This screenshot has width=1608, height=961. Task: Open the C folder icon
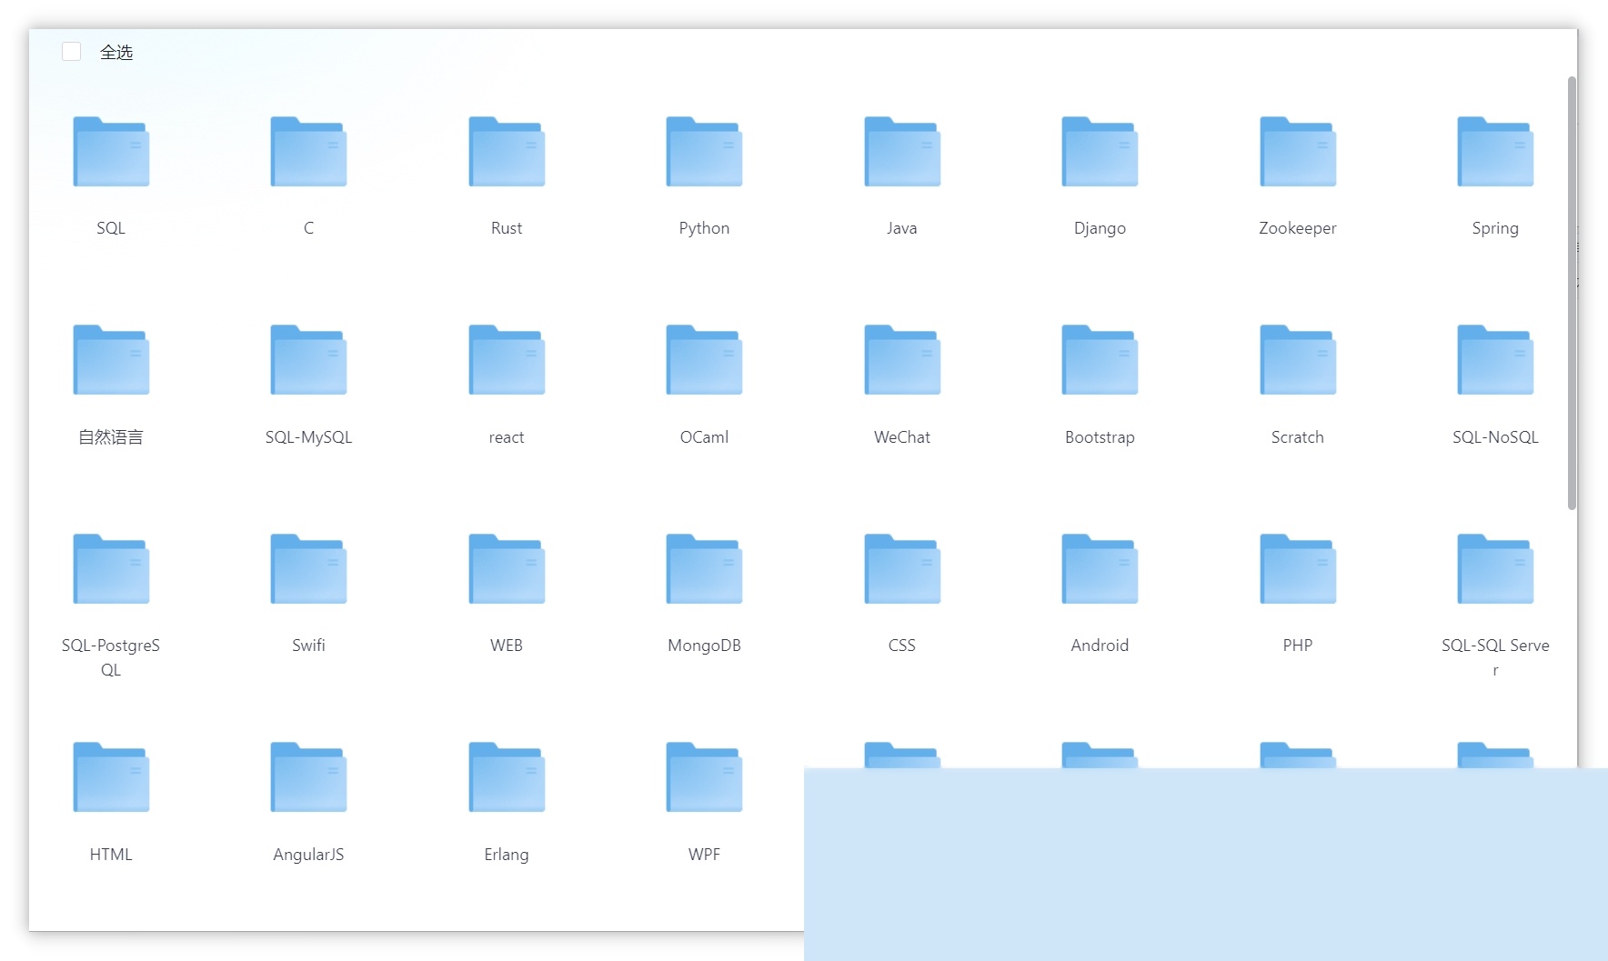[308, 152]
